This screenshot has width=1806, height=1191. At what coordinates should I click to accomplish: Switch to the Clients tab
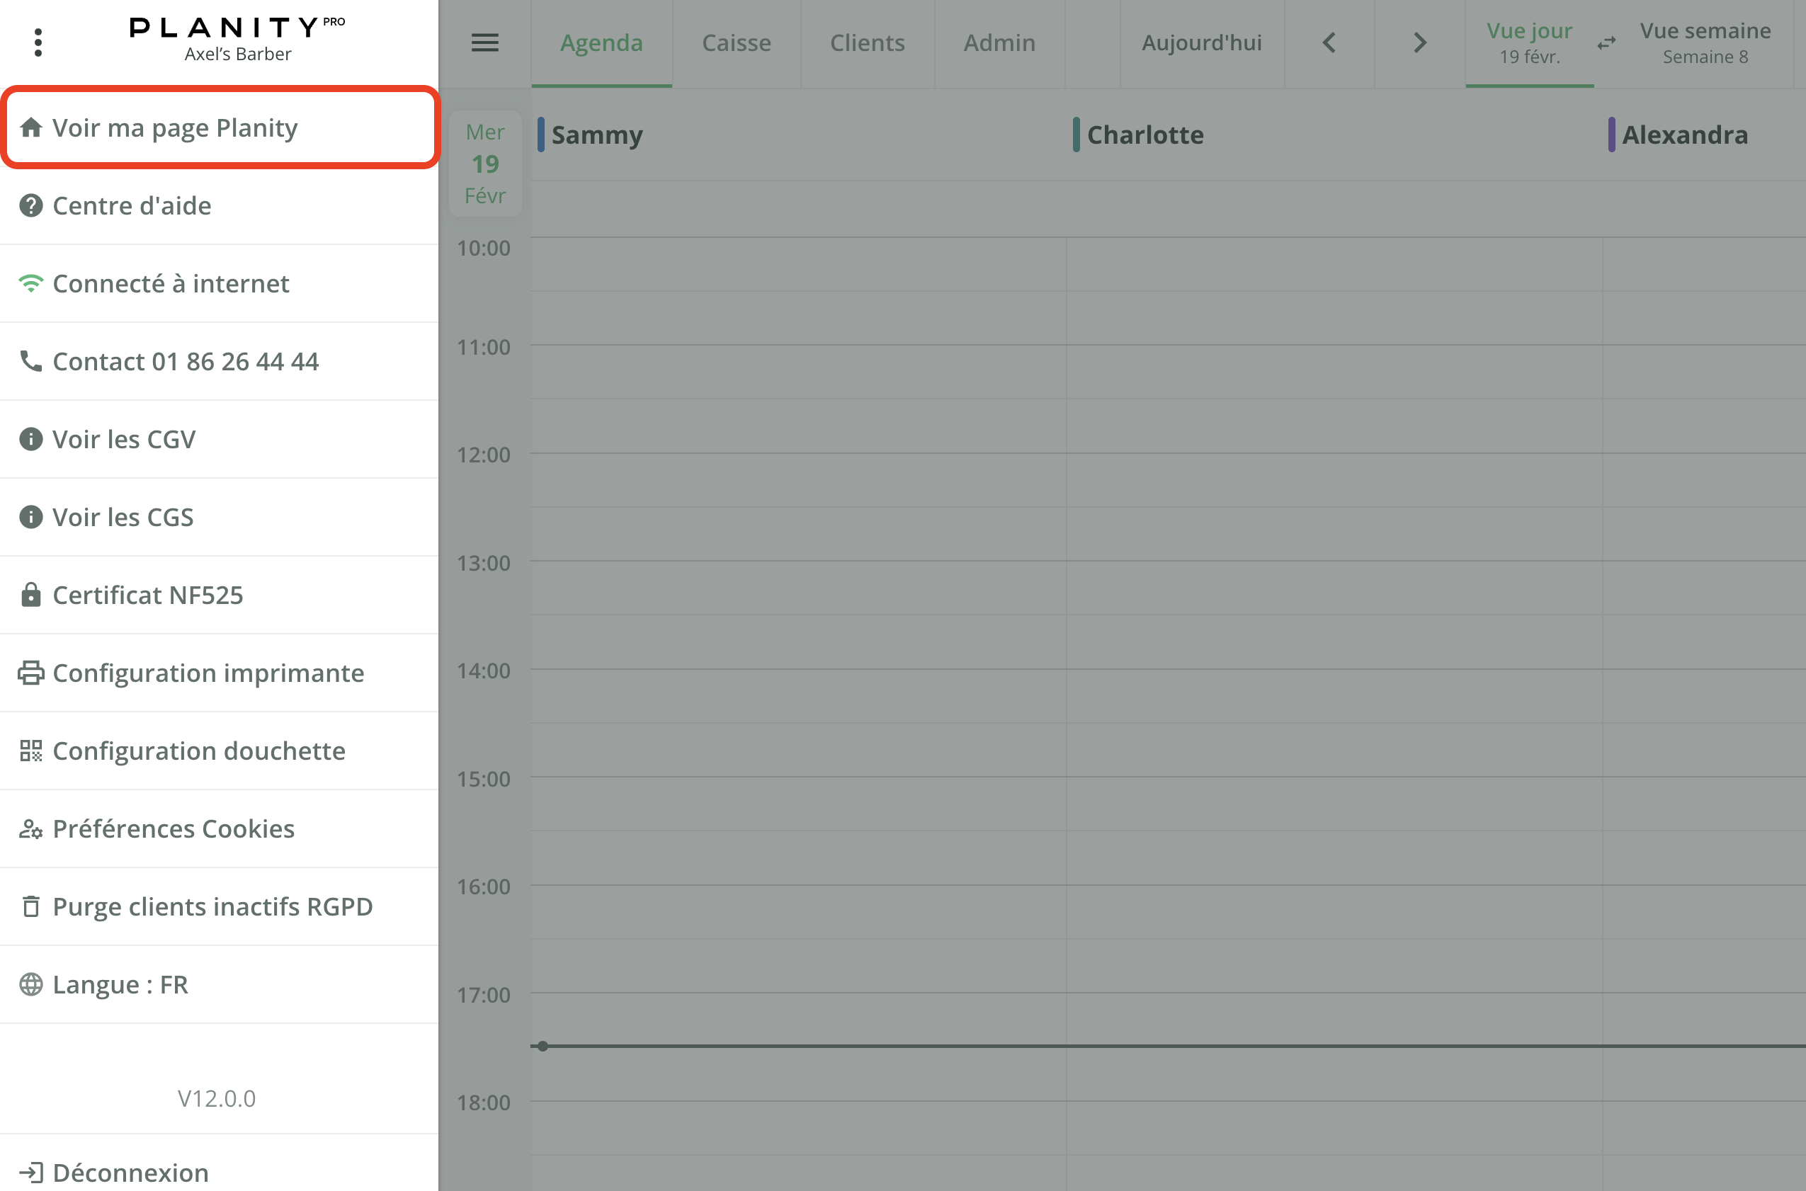click(867, 42)
